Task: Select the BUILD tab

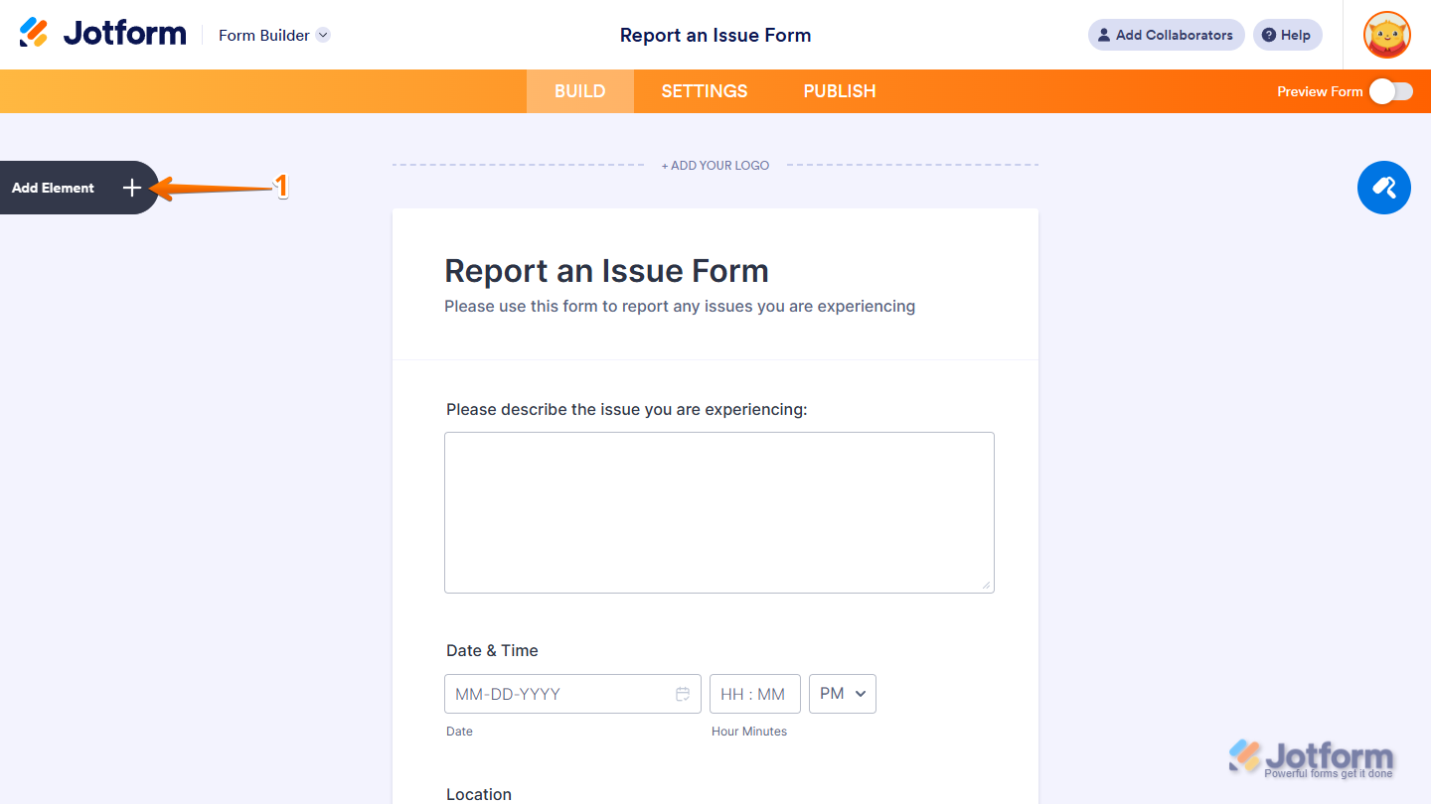Action: coord(579,90)
